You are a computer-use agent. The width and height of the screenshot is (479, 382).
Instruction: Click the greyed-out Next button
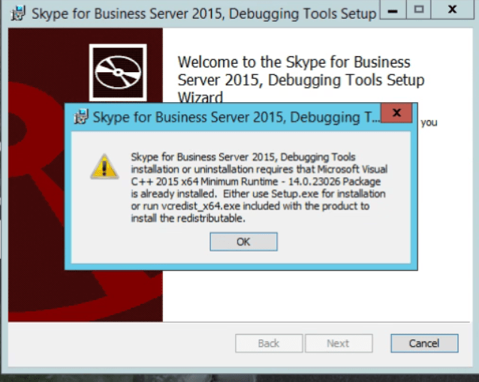(337, 343)
